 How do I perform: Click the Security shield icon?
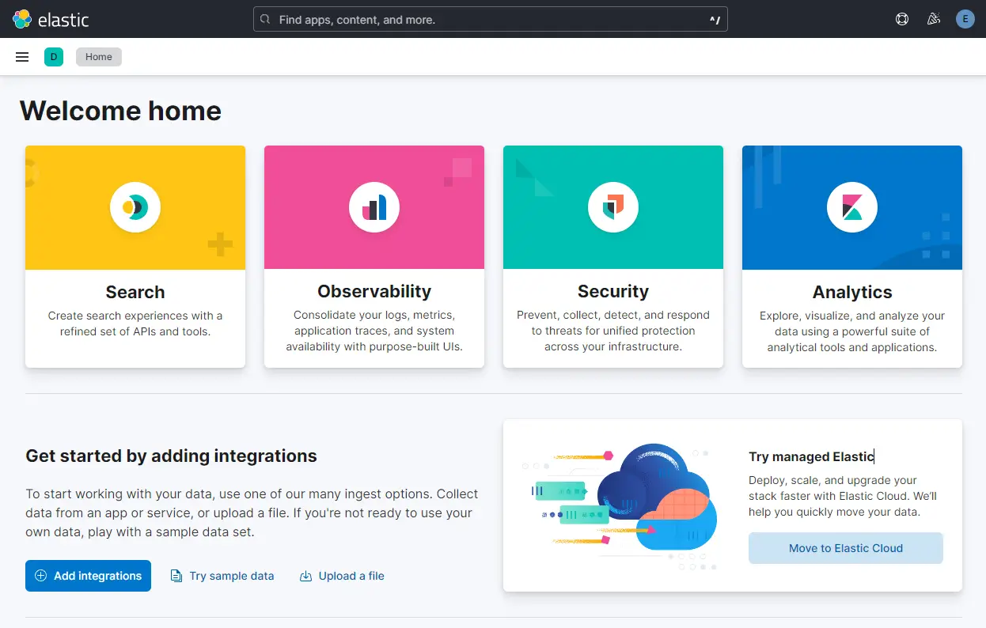pyautogui.click(x=613, y=207)
